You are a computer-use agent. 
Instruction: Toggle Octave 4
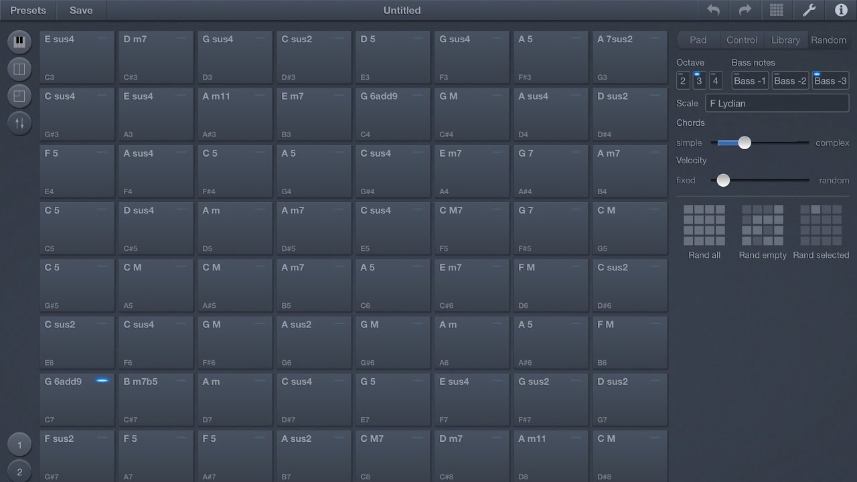pos(716,80)
